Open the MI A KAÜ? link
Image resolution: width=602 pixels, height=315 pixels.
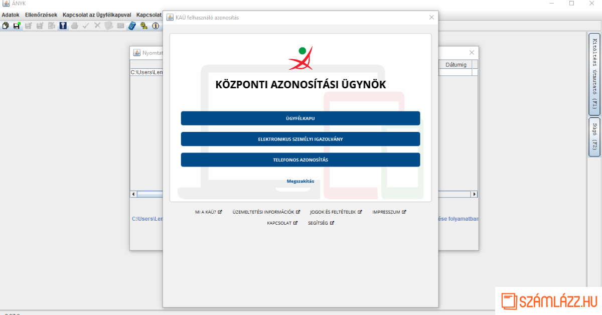(208, 212)
